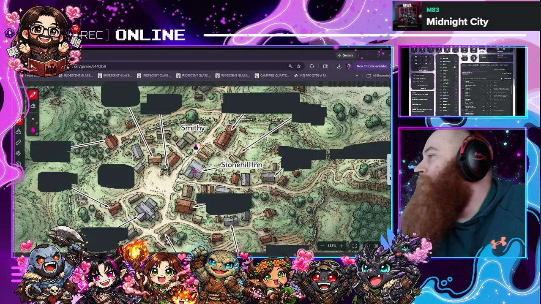Select the shapes tool in left sidebar
Image resolution: width=541 pixels, height=304 pixels.
18,132
